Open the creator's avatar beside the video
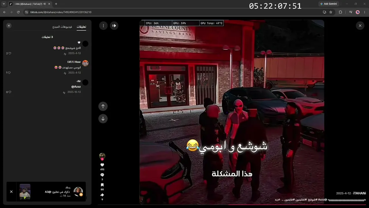 102,156
